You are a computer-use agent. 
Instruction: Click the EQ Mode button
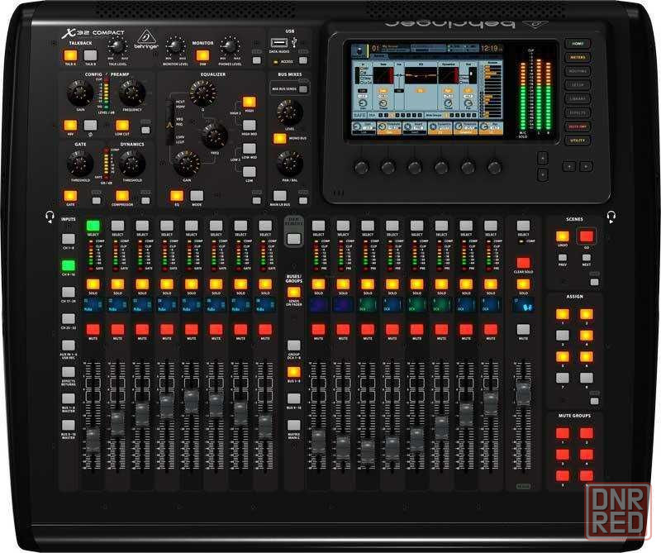pyautogui.click(x=197, y=196)
